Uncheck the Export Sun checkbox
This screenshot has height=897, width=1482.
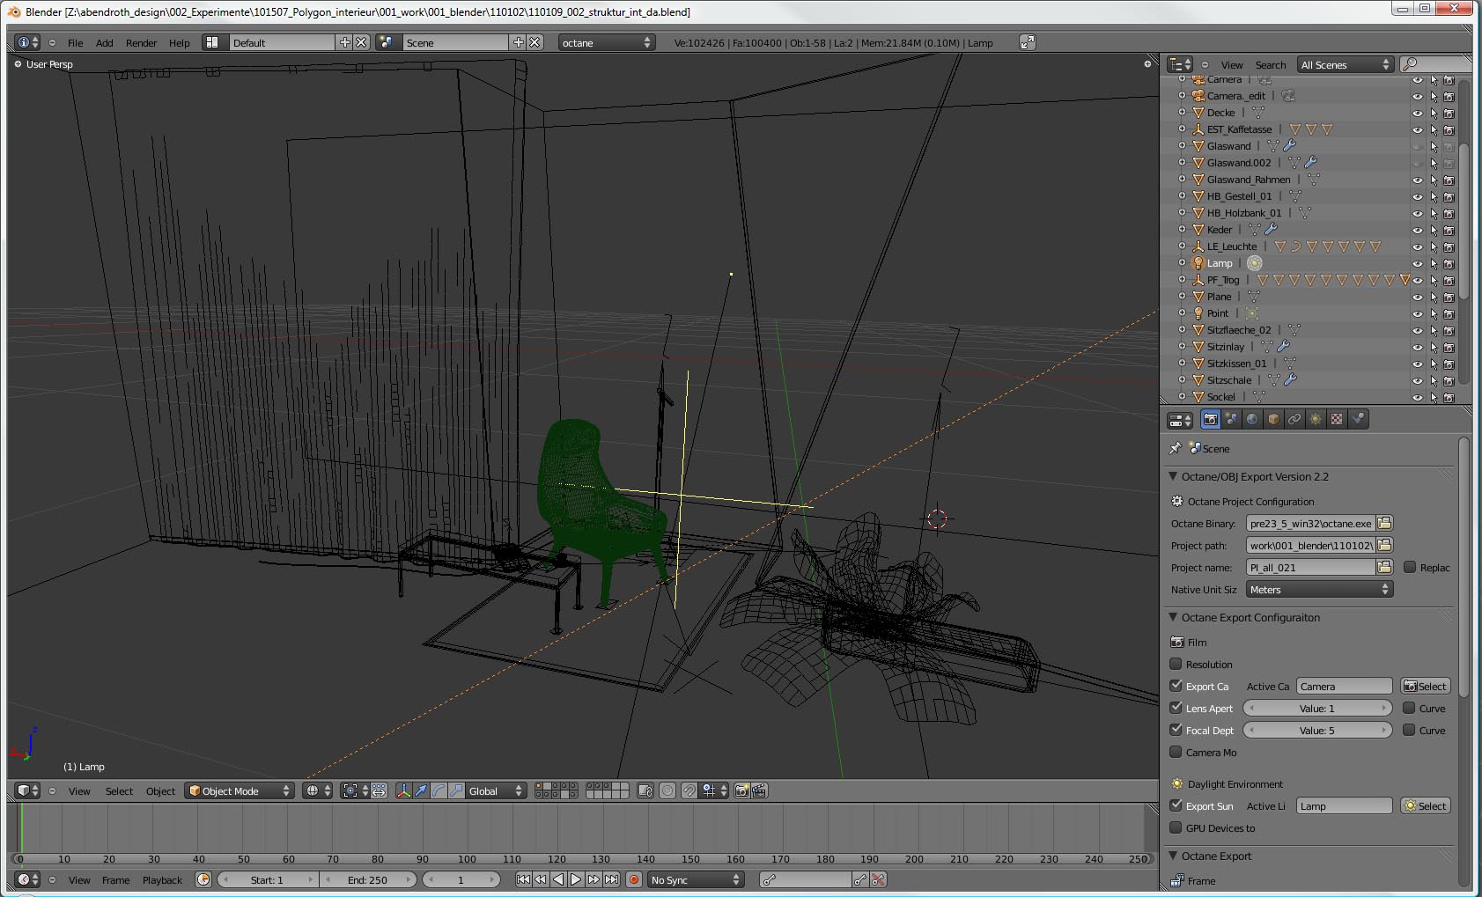tap(1176, 805)
